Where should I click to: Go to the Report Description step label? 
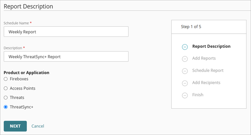[211, 46]
